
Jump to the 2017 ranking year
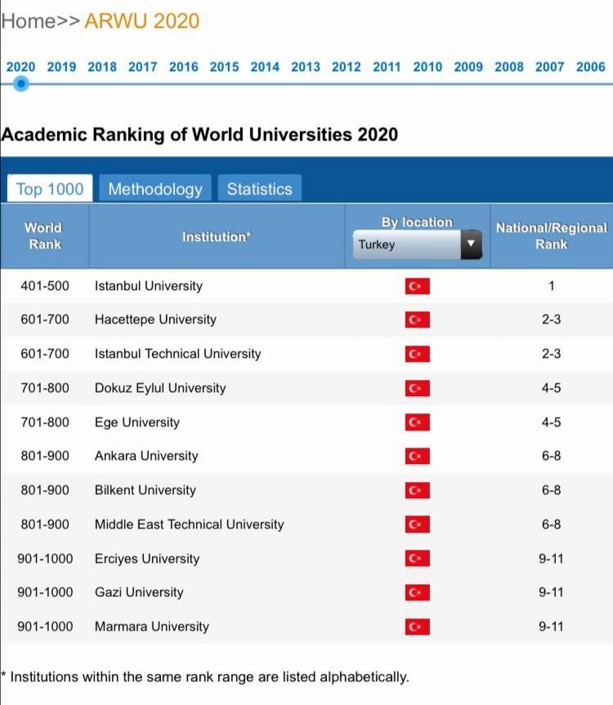click(x=142, y=67)
